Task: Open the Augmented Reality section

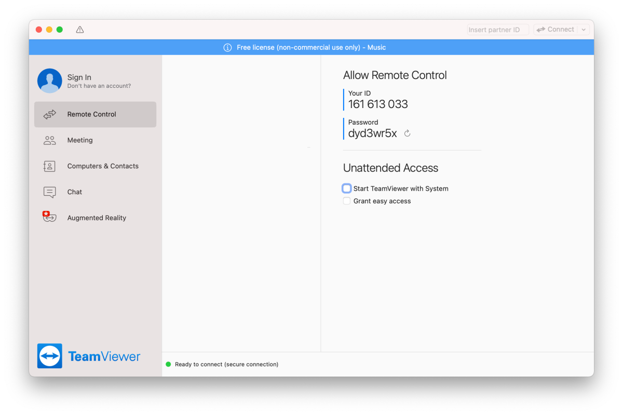Action: pyautogui.click(x=96, y=218)
